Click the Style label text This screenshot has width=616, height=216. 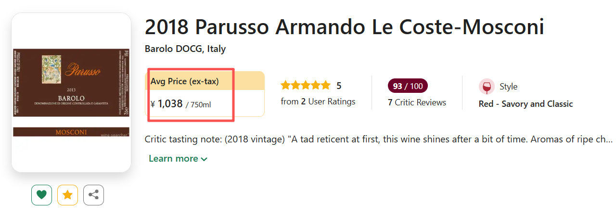[x=508, y=87]
